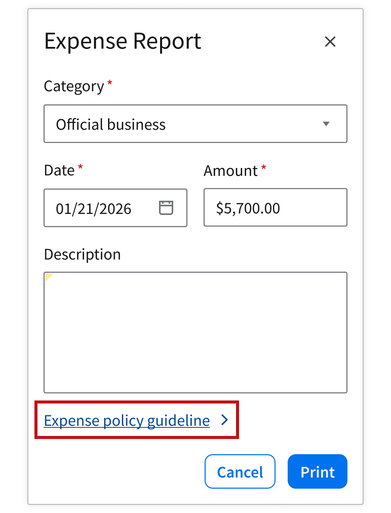Image resolution: width=391 pixels, height=513 pixels.
Task: Click into the Amount field showing $5,700.00
Action: (275, 207)
